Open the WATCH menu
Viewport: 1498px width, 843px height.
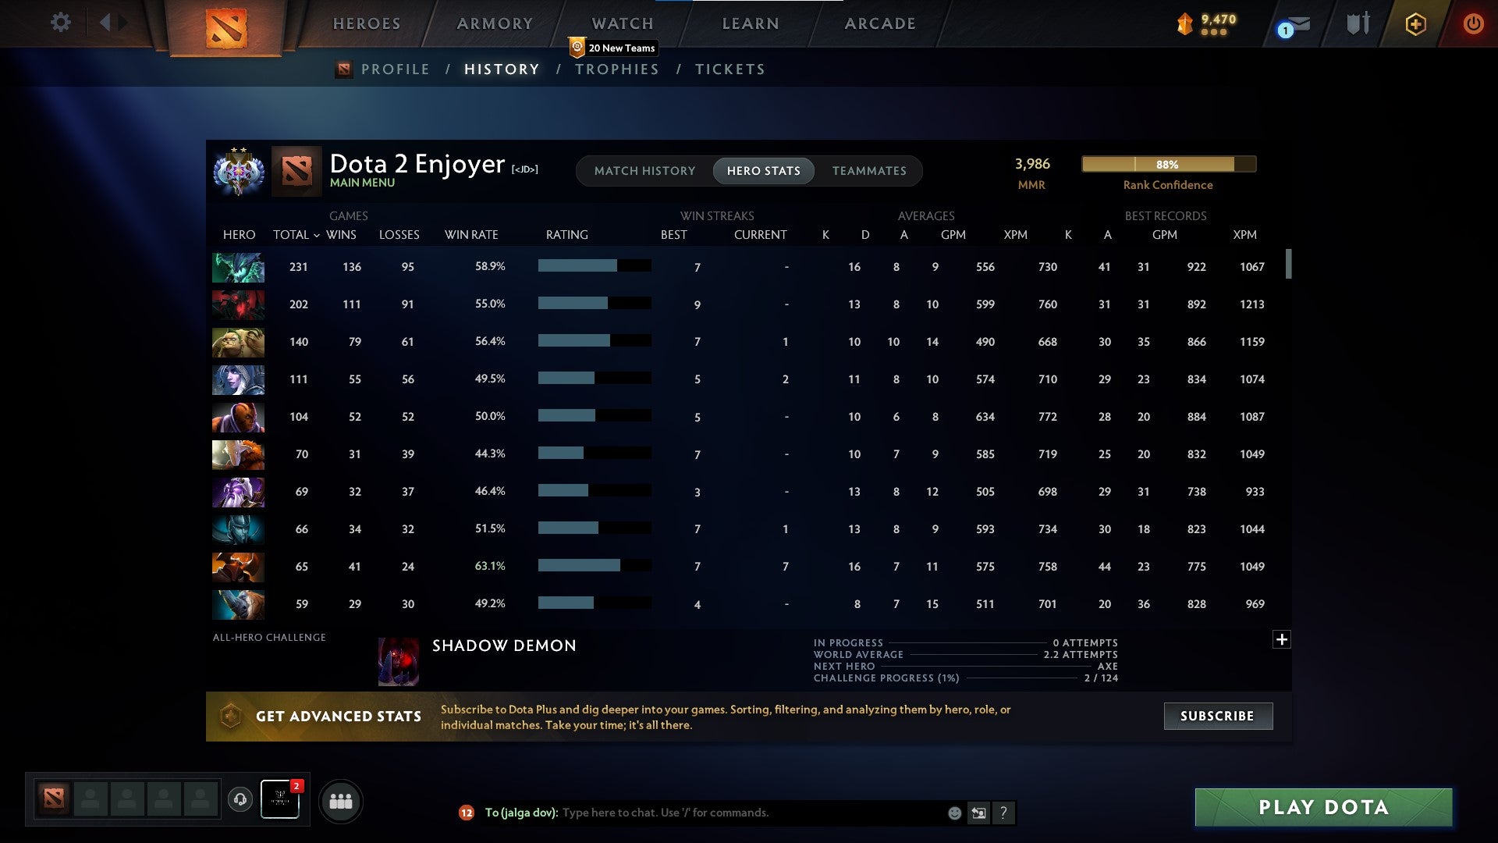[x=622, y=23]
